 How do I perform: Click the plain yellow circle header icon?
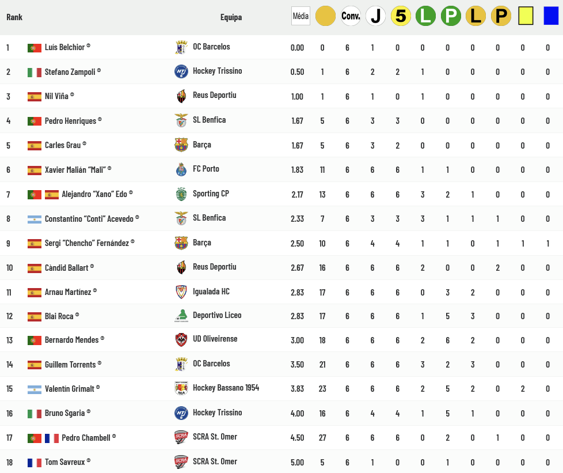pos(325,16)
